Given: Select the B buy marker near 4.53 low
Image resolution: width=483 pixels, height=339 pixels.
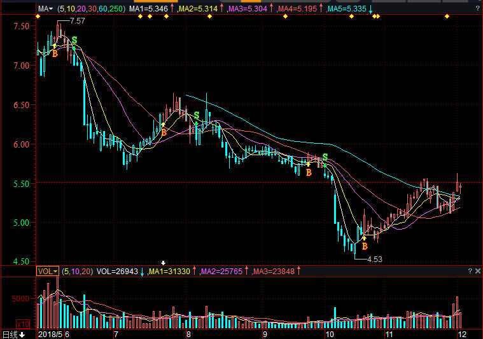Looking at the screenshot, I should (365, 246).
